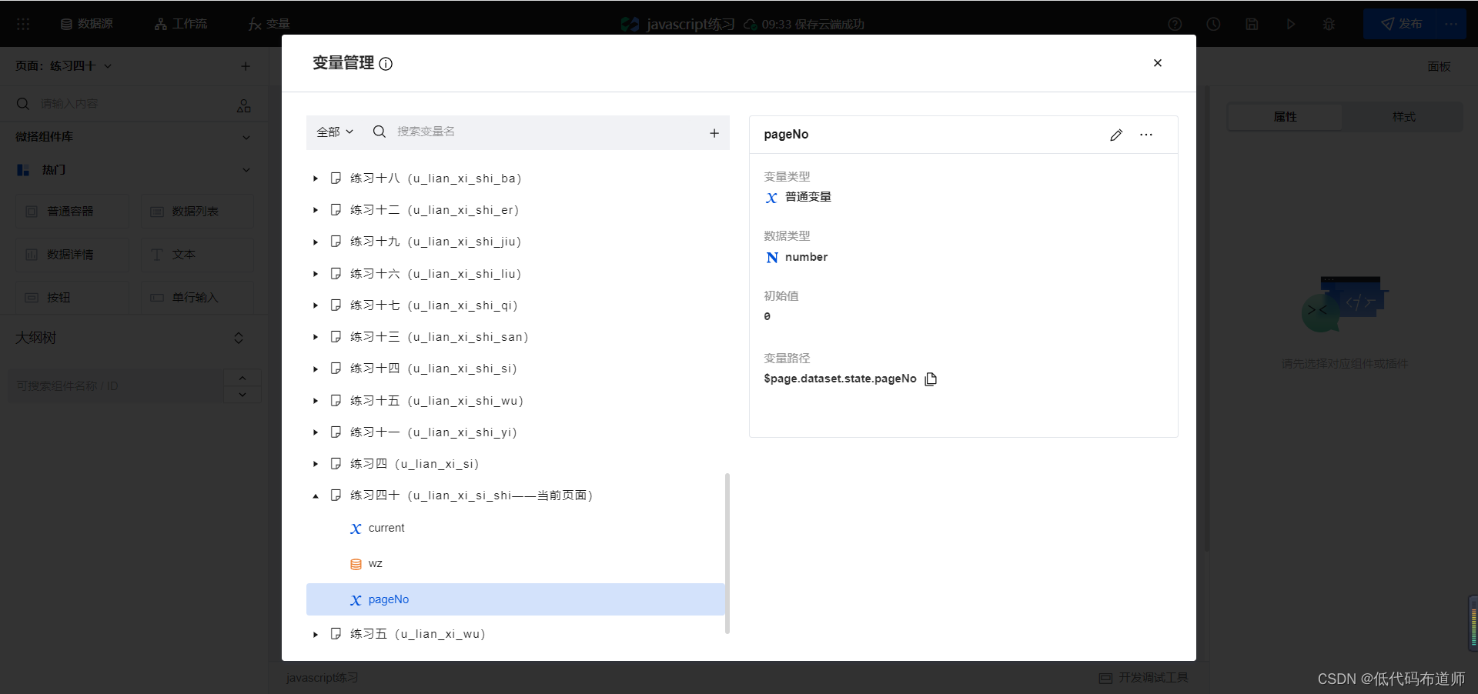Switch to the 属性 tab
This screenshot has height=694, width=1478.
1285,117
